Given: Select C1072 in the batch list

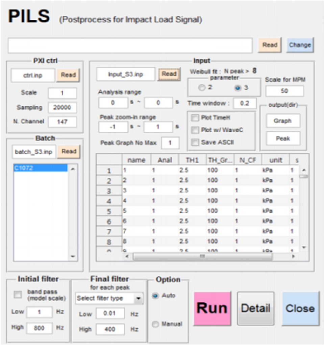Looking at the screenshot, I should click(x=41, y=168).
